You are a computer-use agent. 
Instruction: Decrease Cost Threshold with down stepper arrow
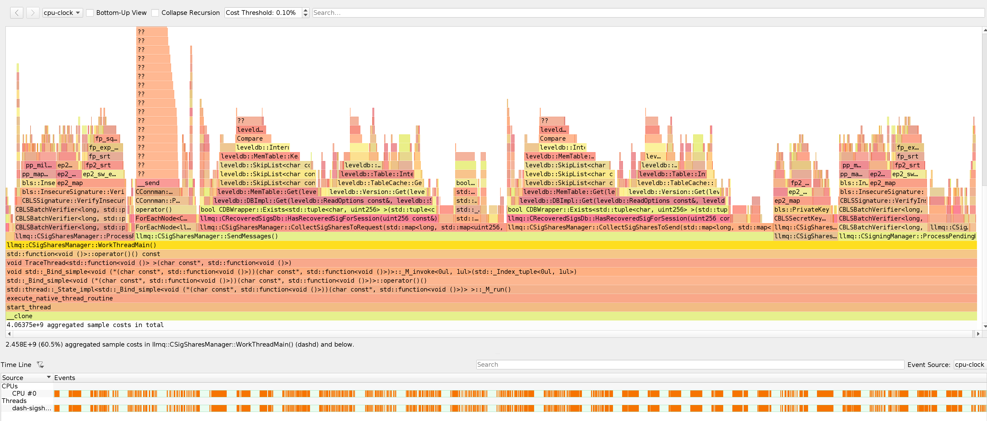click(x=305, y=15)
